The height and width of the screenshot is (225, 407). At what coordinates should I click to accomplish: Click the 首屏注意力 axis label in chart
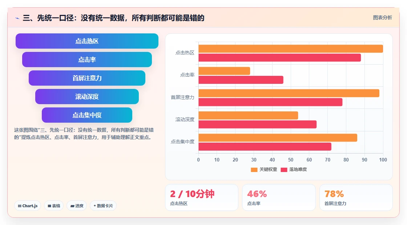pyautogui.click(x=182, y=98)
